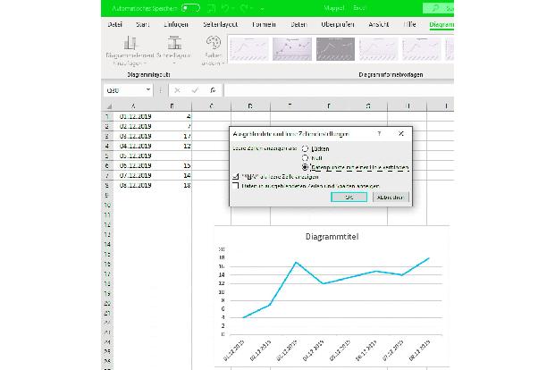555x370 pixels.
Task: Click the Farben ändern palette icon
Action: pyautogui.click(x=214, y=43)
